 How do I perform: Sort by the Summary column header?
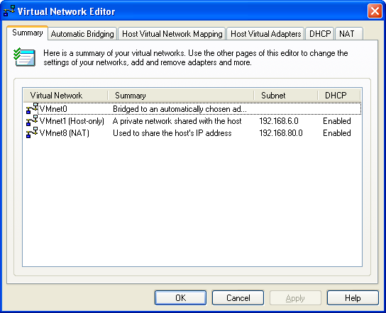pyautogui.click(x=181, y=96)
